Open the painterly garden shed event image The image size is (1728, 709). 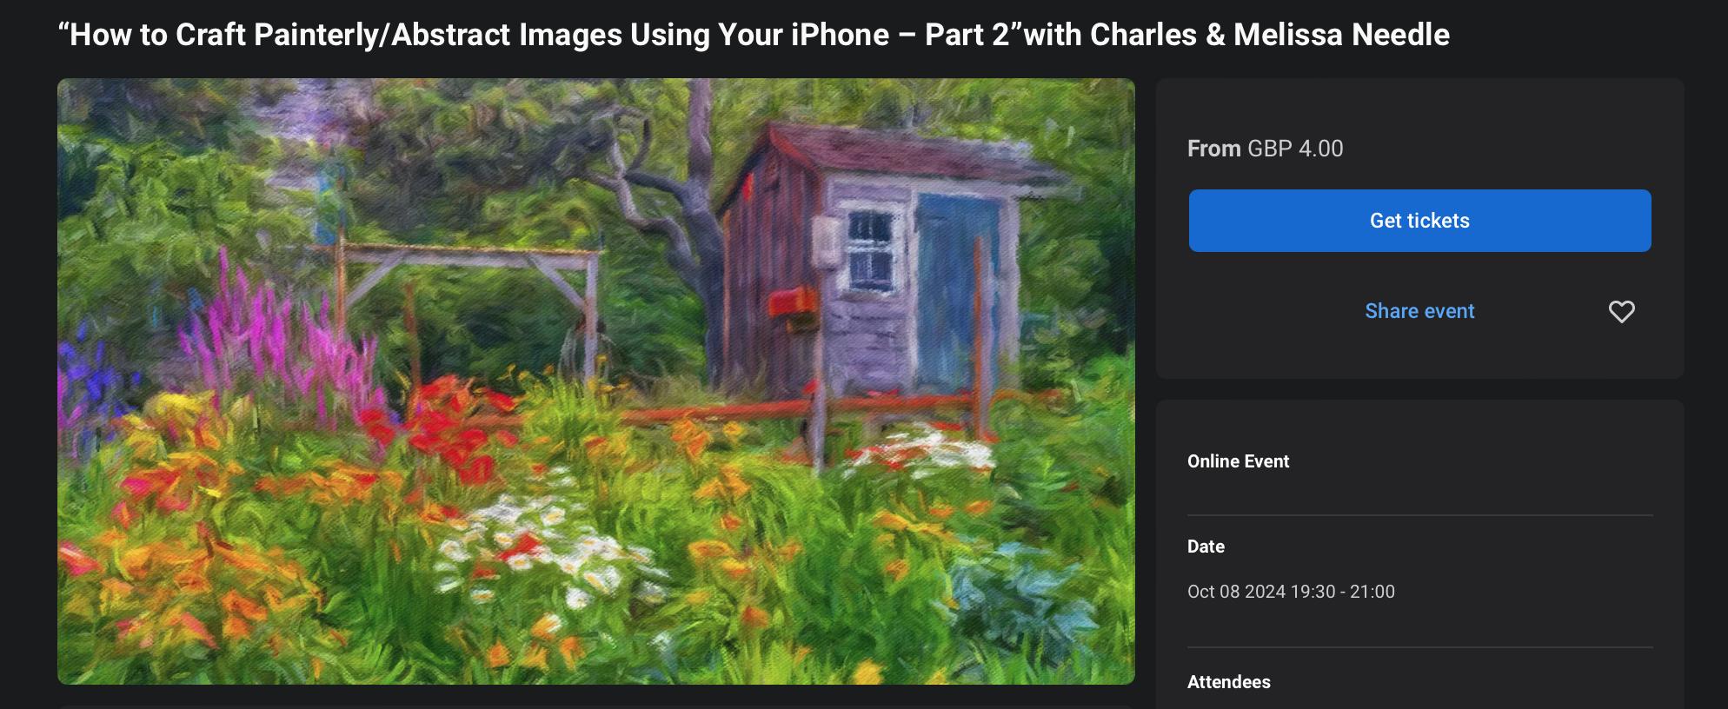click(x=595, y=381)
